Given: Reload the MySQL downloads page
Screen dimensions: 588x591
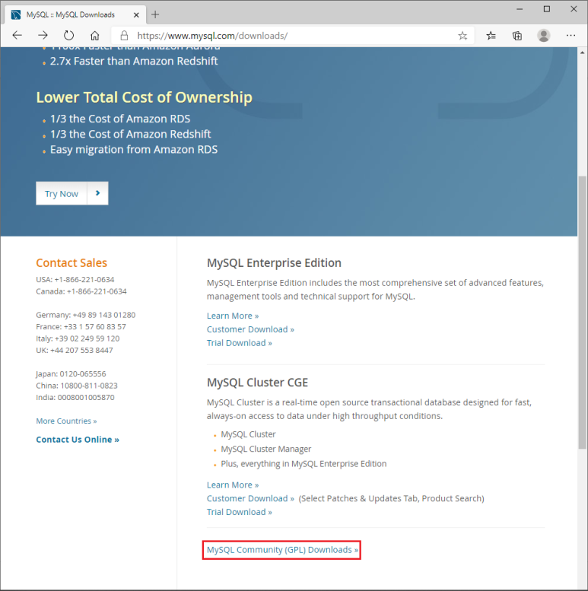Looking at the screenshot, I should tap(68, 36).
